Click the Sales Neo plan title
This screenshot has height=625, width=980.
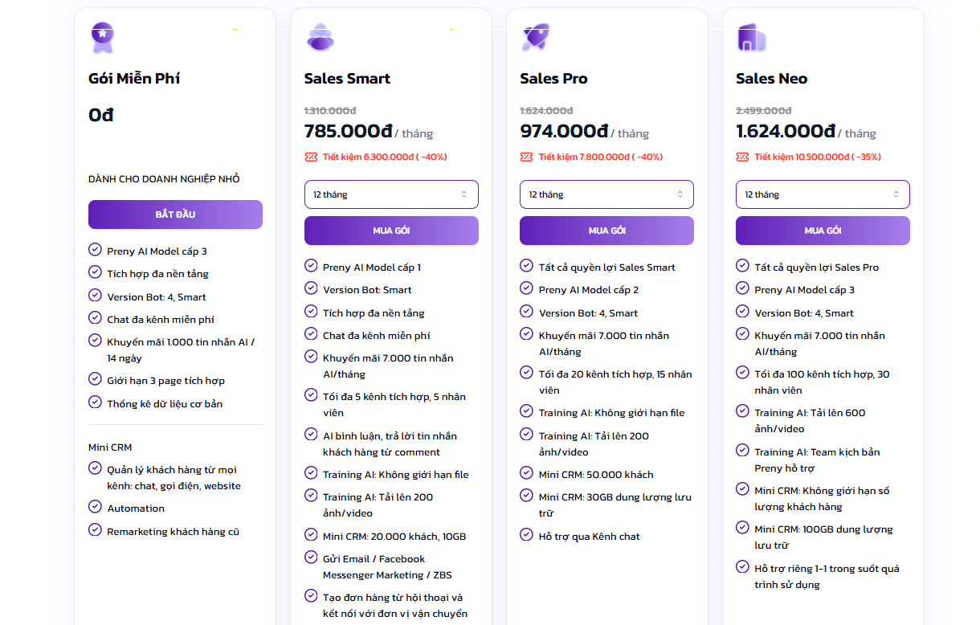pos(771,79)
